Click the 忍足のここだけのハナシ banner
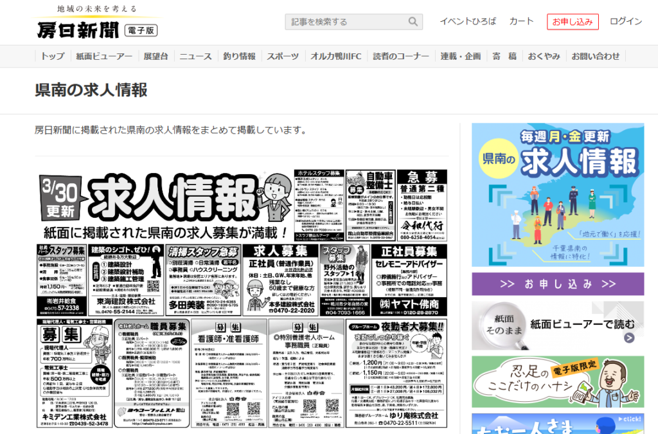This screenshot has height=434, width=658. [557, 382]
